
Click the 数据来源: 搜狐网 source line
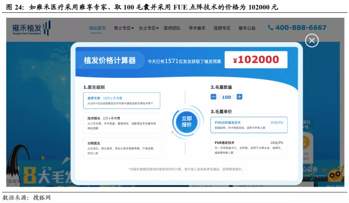coord(26,198)
